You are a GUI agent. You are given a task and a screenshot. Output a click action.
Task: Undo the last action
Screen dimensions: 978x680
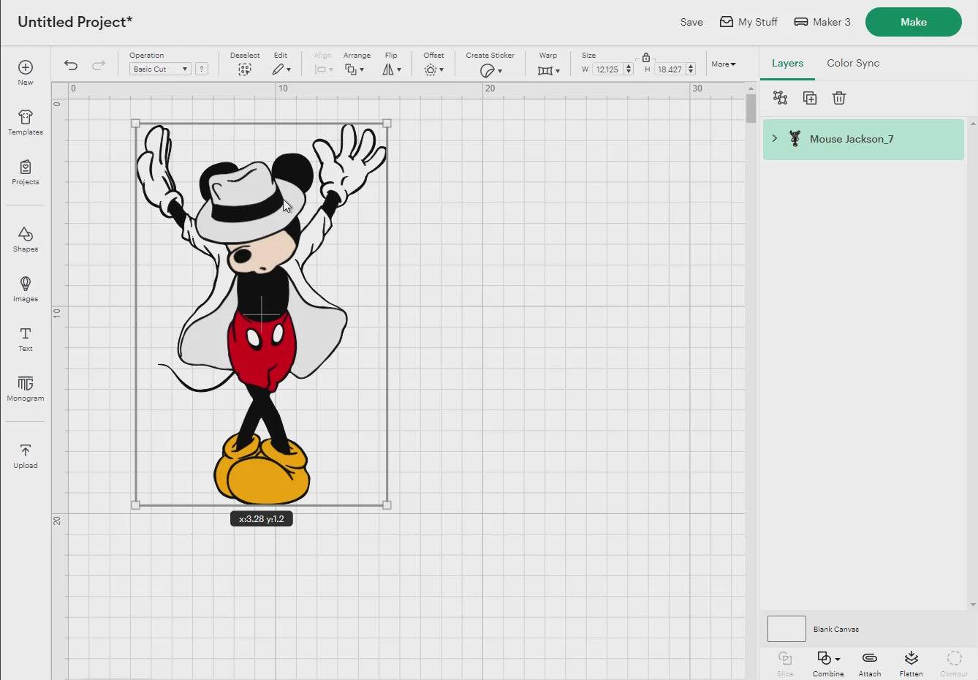click(71, 65)
